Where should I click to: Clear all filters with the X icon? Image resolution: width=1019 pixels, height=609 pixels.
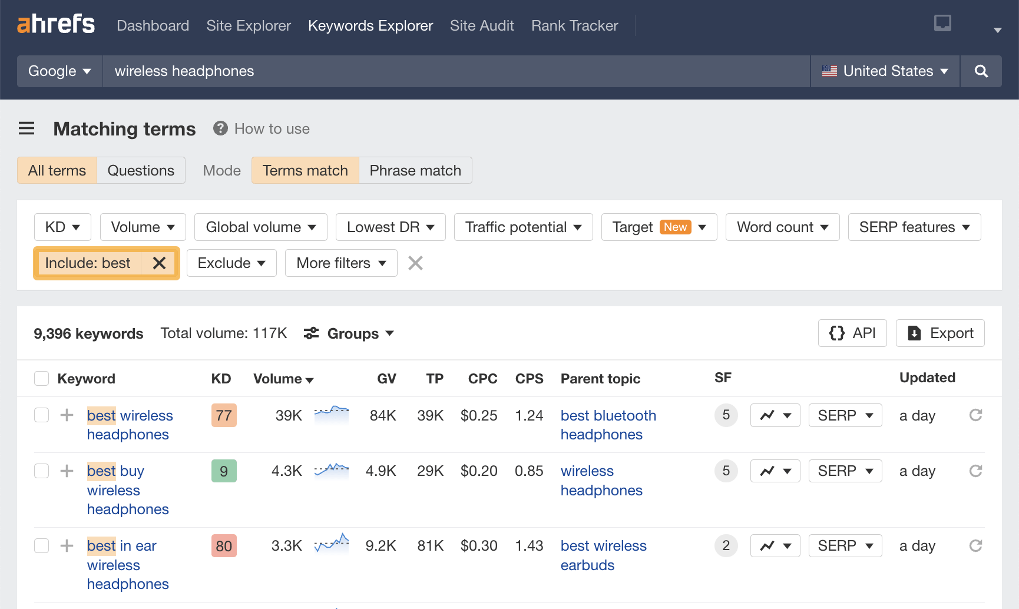pyautogui.click(x=415, y=263)
